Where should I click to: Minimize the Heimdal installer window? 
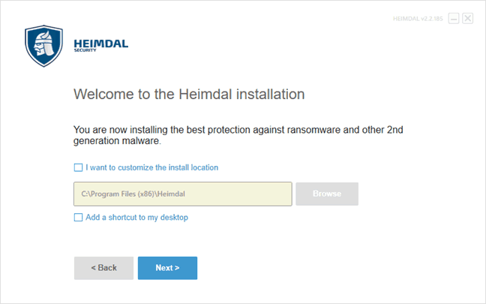click(454, 18)
